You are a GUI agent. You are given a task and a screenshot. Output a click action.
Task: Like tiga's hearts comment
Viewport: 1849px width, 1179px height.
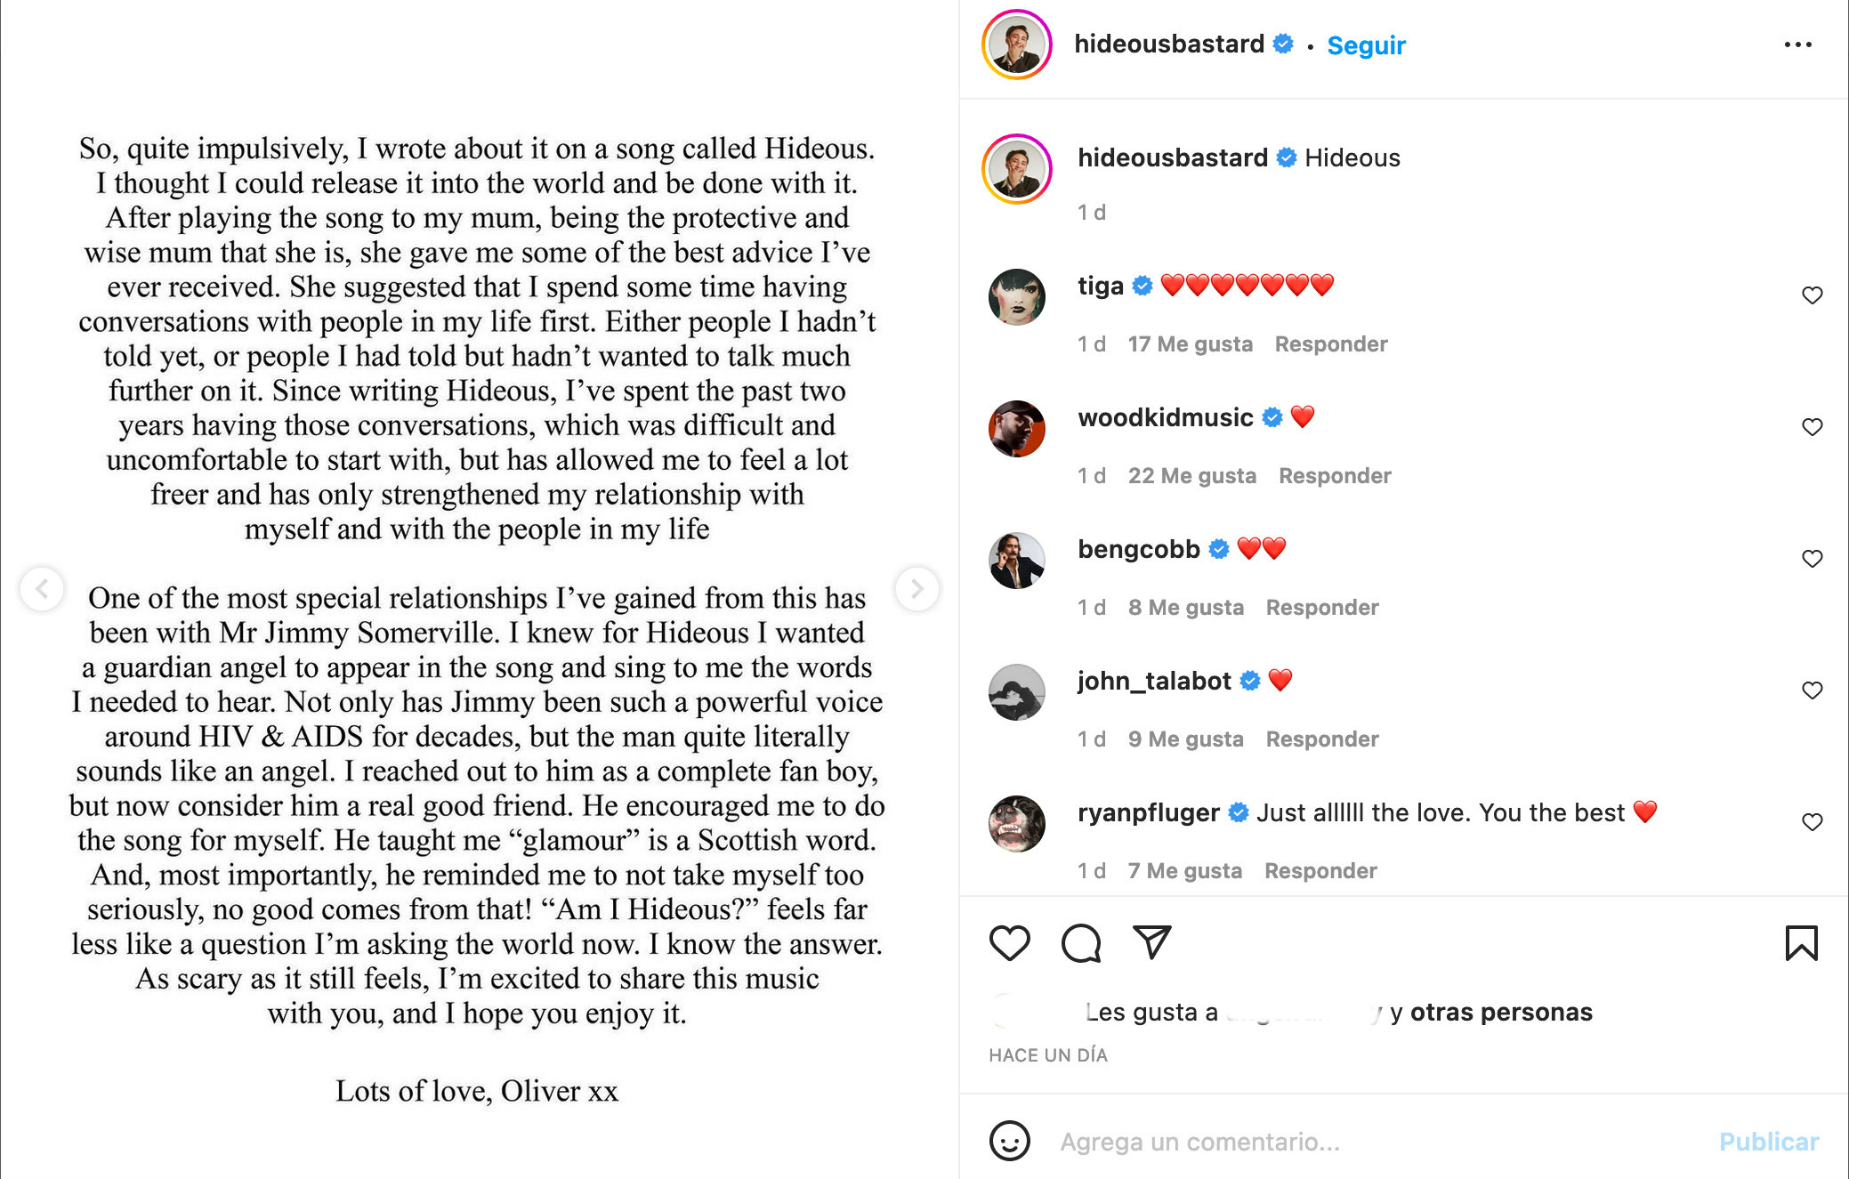tap(1812, 295)
